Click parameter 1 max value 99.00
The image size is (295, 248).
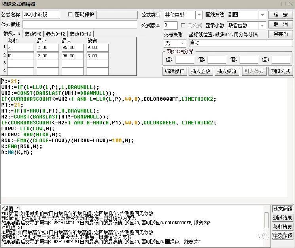[73, 48]
